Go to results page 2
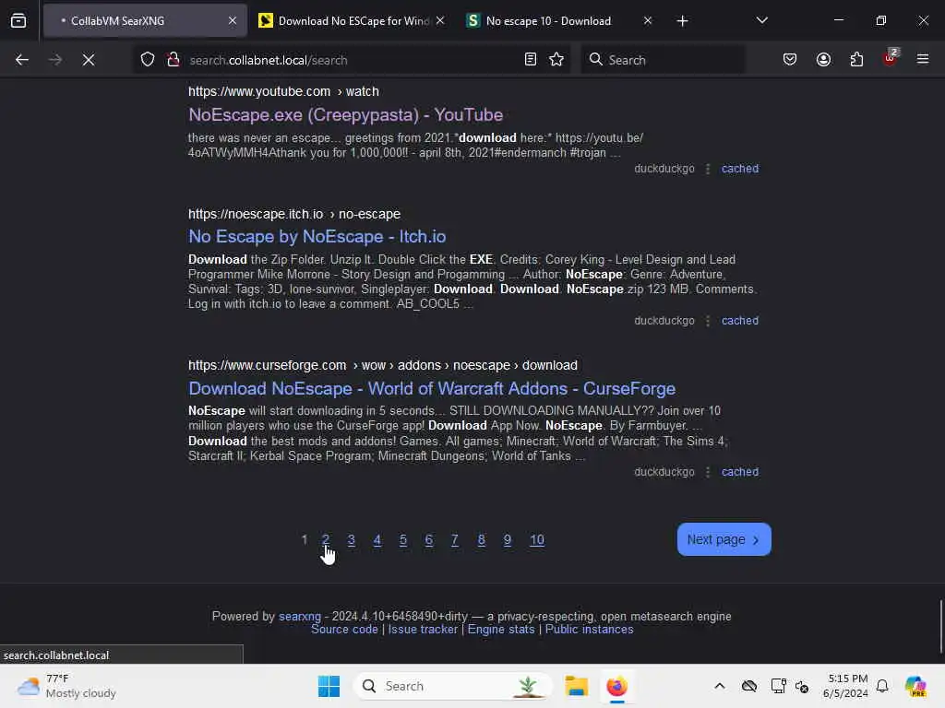Image resolution: width=945 pixels, height=708 pixels. pos(326,540)
